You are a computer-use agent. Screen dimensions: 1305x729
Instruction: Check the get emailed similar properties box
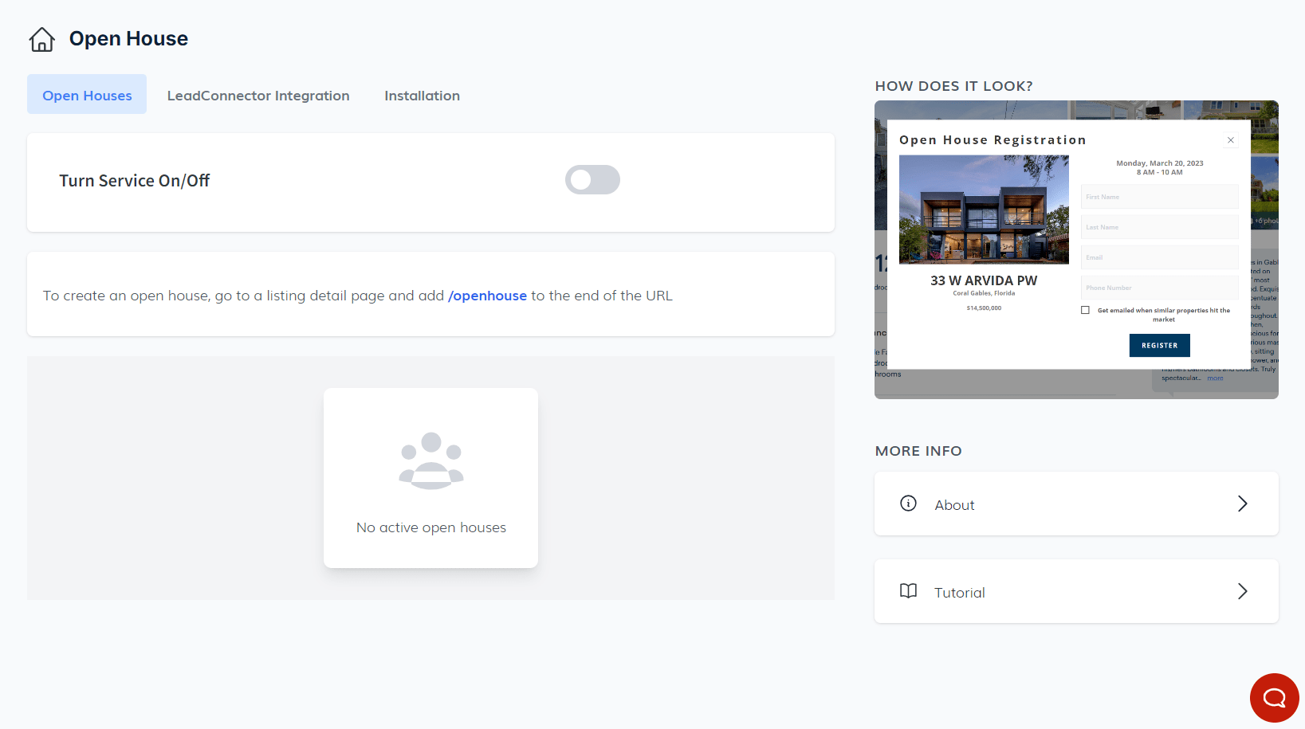[1085, 310]
